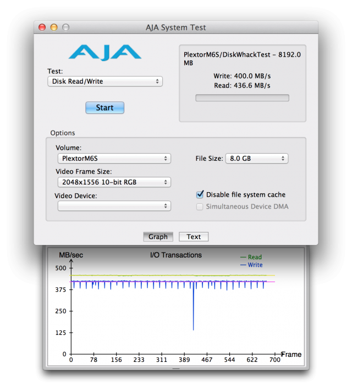352x385 pixels.
Task: Open the empty Video Device dropdown
Action: click(114, 206)
